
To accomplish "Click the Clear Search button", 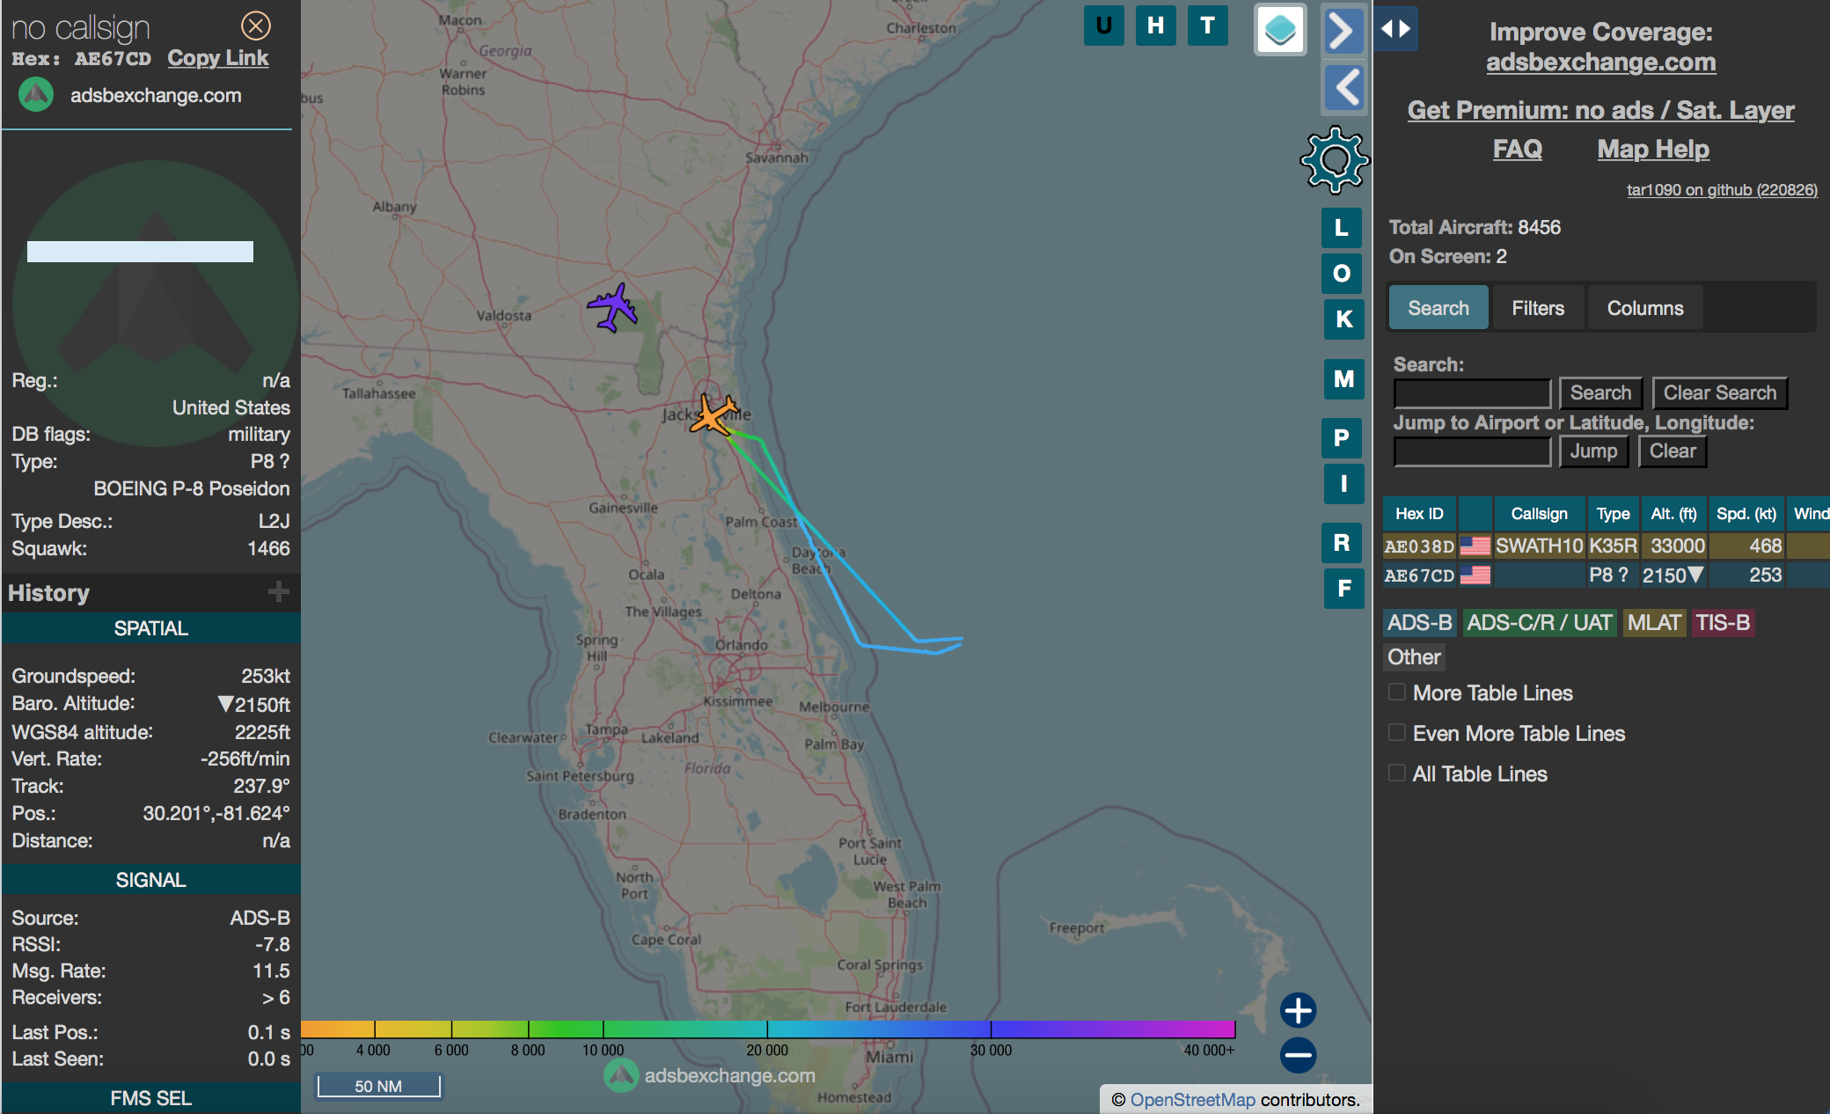I will (x=1719, y=393).
